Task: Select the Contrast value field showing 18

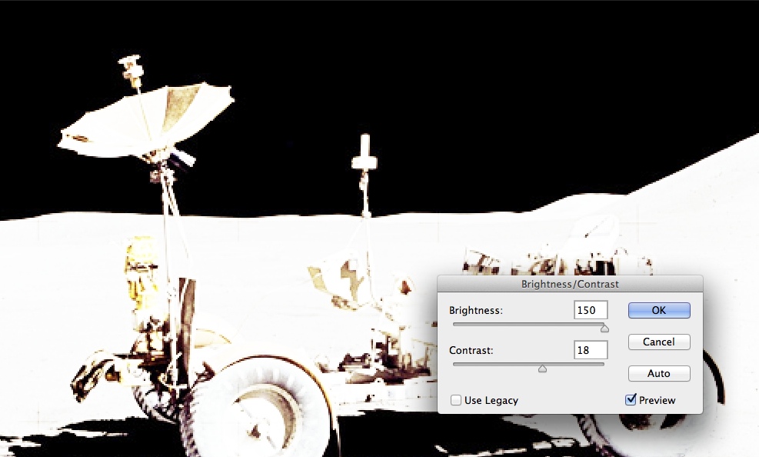Action: pyautogui.click(x=591, y=349)
